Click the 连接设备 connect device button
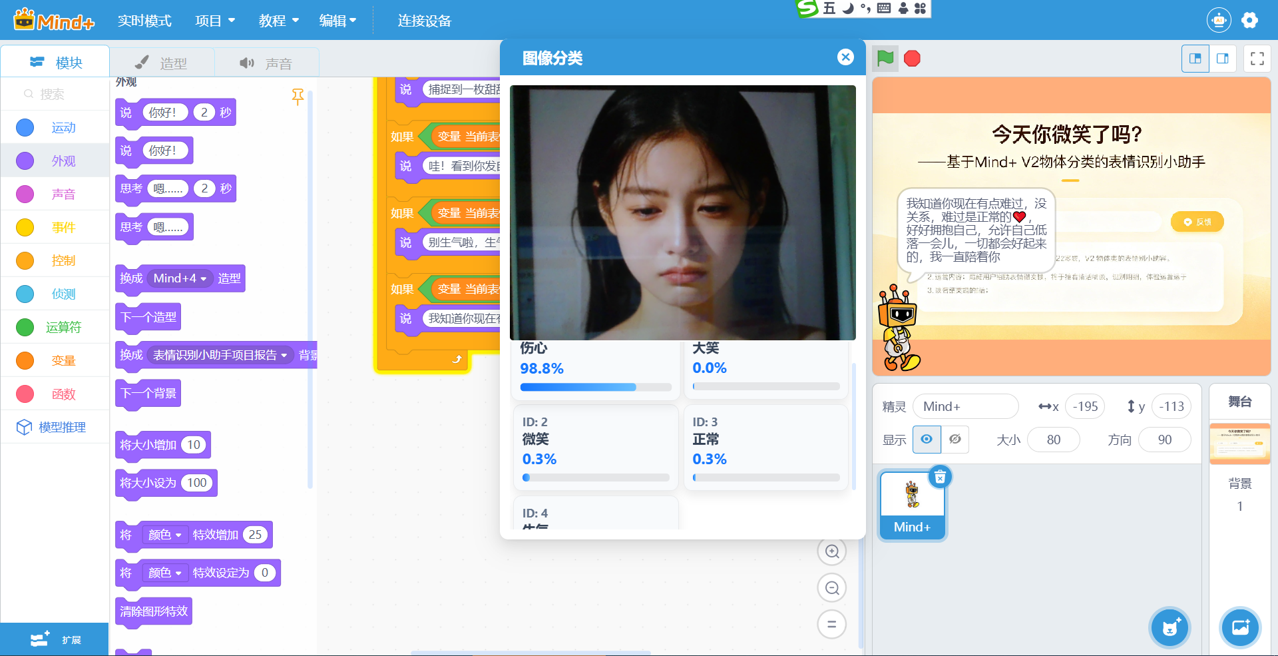This screenshot has width=1278, height=656. point(424,20)
